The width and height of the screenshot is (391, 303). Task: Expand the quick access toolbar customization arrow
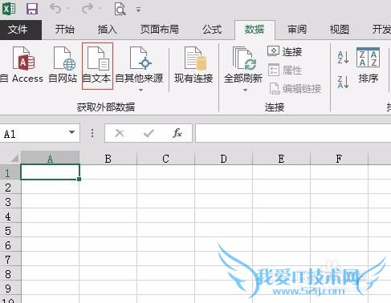[138, 10]
